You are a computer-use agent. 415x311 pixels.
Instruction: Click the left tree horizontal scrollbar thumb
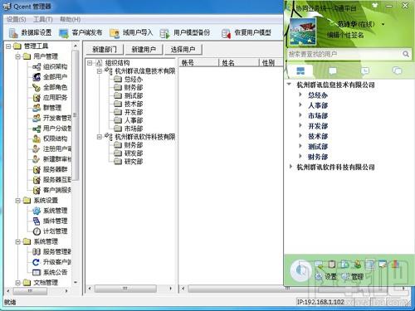pos(30,291)
